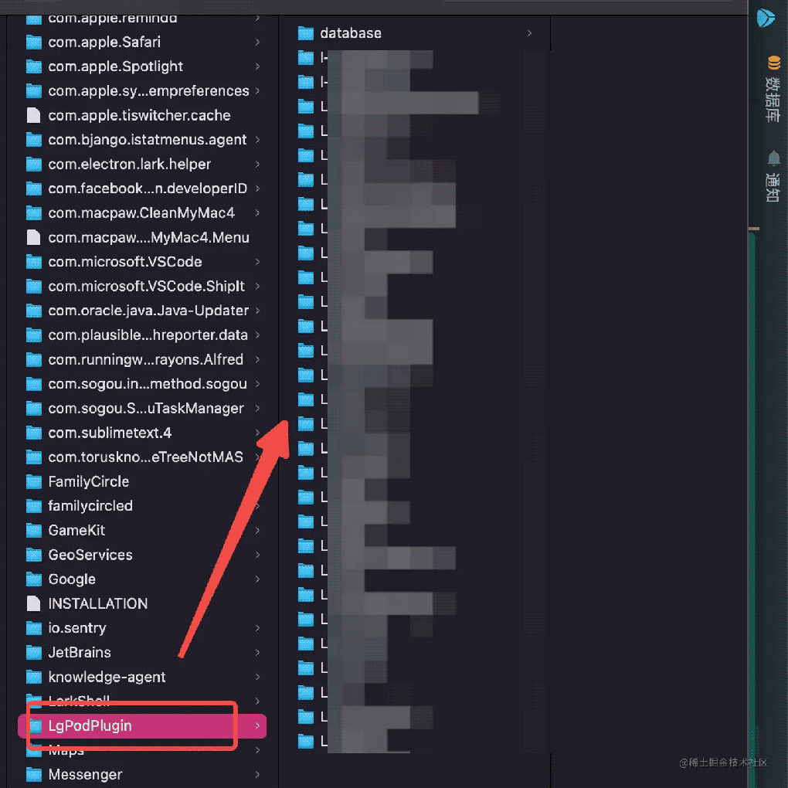Expand chevron beside com.microsoft.VSCode
The height and width of the screenshot is (788, 788).
click(x=257, y=262)
